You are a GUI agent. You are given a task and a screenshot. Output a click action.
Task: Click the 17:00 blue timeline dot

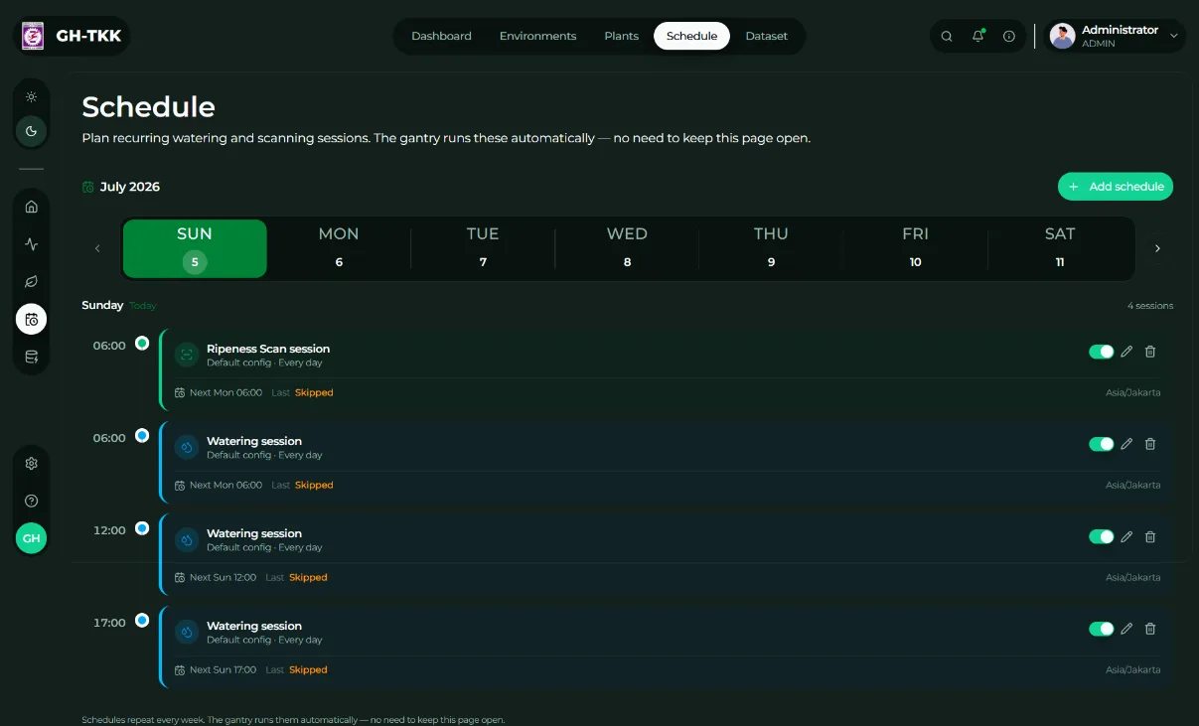(x=142, y=620)
